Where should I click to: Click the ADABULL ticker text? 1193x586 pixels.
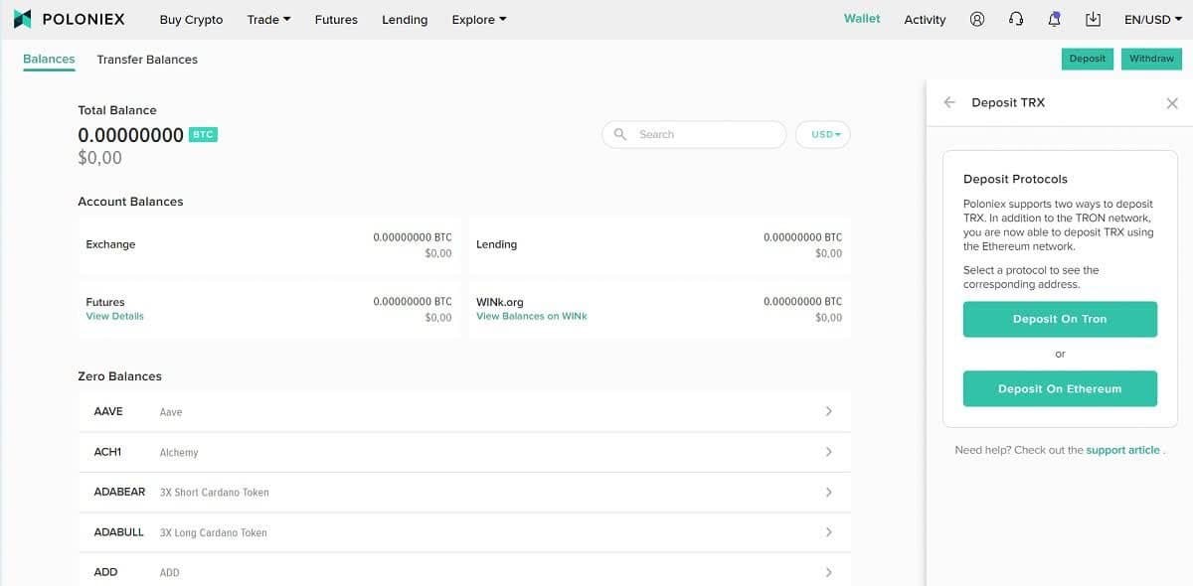[x=118, y=532]
